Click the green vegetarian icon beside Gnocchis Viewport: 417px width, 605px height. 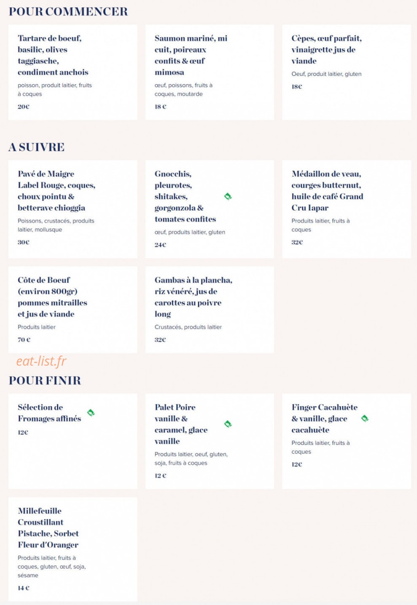(228, 196)
